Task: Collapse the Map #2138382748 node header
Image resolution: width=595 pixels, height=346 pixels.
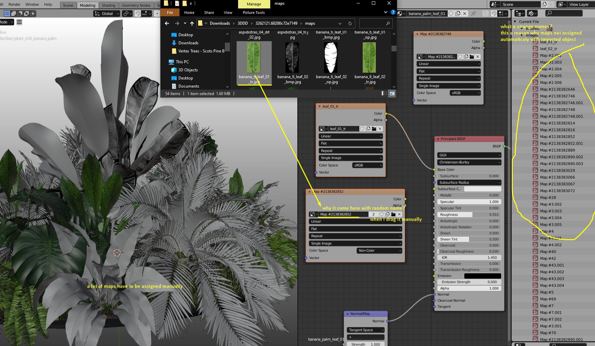Action: point(417,34)
